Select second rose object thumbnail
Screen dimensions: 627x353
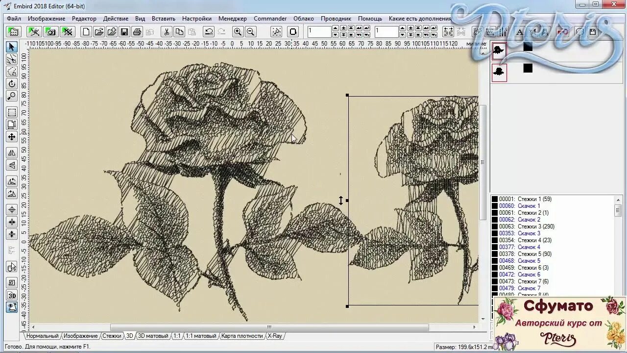tap(499, 72)
